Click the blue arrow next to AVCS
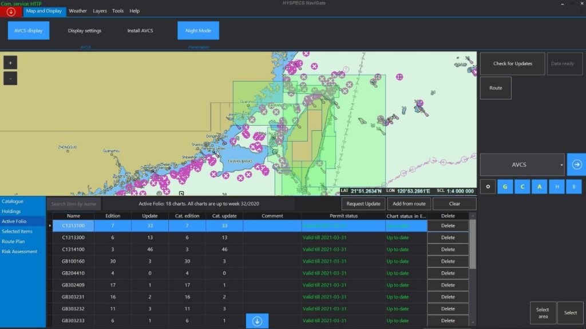 pyautogui.click(x=577, y=164)
